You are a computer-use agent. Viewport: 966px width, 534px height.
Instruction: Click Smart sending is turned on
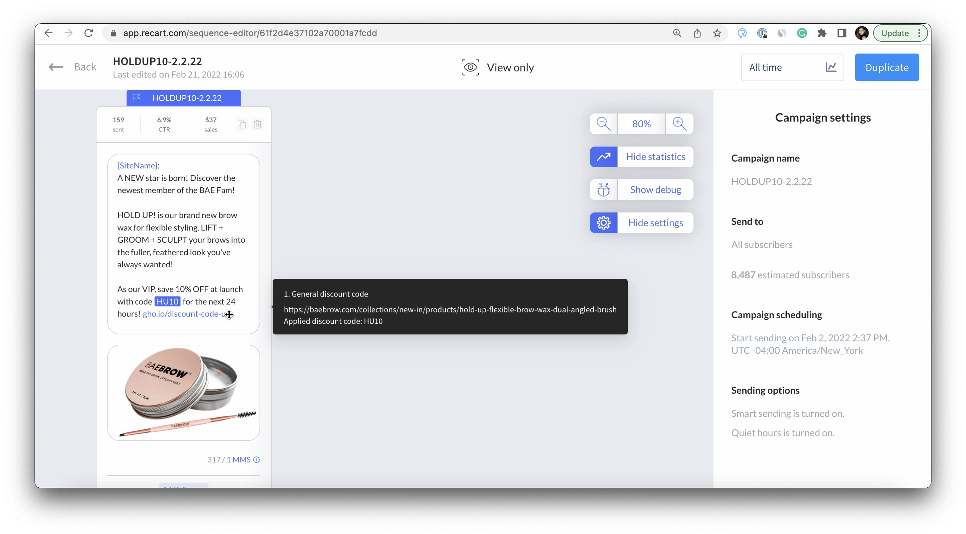tap(787, 413)
